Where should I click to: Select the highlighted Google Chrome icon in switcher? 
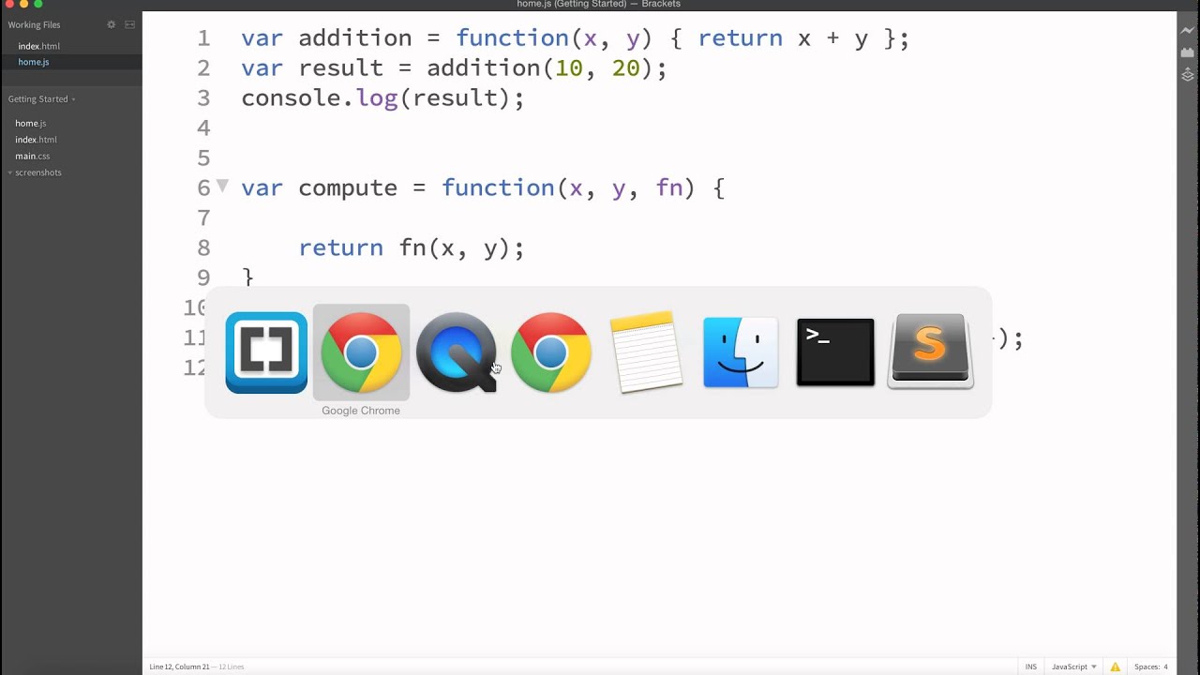coord(361,352)
